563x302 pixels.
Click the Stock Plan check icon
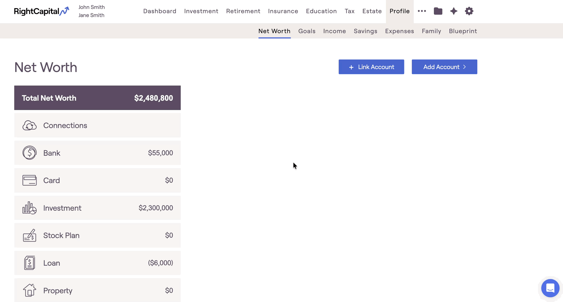pyautogui.click(x=30, y=235)
